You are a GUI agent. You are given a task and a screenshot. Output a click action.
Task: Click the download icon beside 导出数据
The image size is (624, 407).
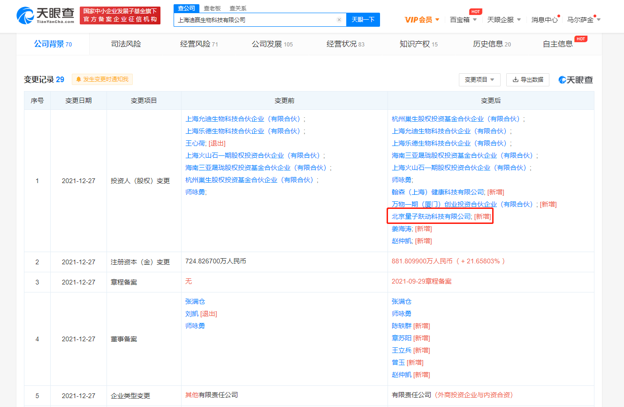pyautogui.click(x=515, y=80)
